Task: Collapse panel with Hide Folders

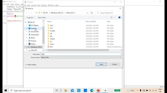Action: tap(31, 65)
